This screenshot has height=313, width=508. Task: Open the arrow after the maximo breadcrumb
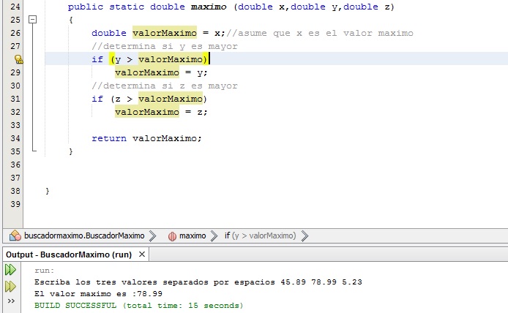(214, 235)
